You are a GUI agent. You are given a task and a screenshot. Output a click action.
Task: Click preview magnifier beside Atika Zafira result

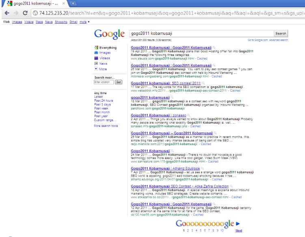231,186
